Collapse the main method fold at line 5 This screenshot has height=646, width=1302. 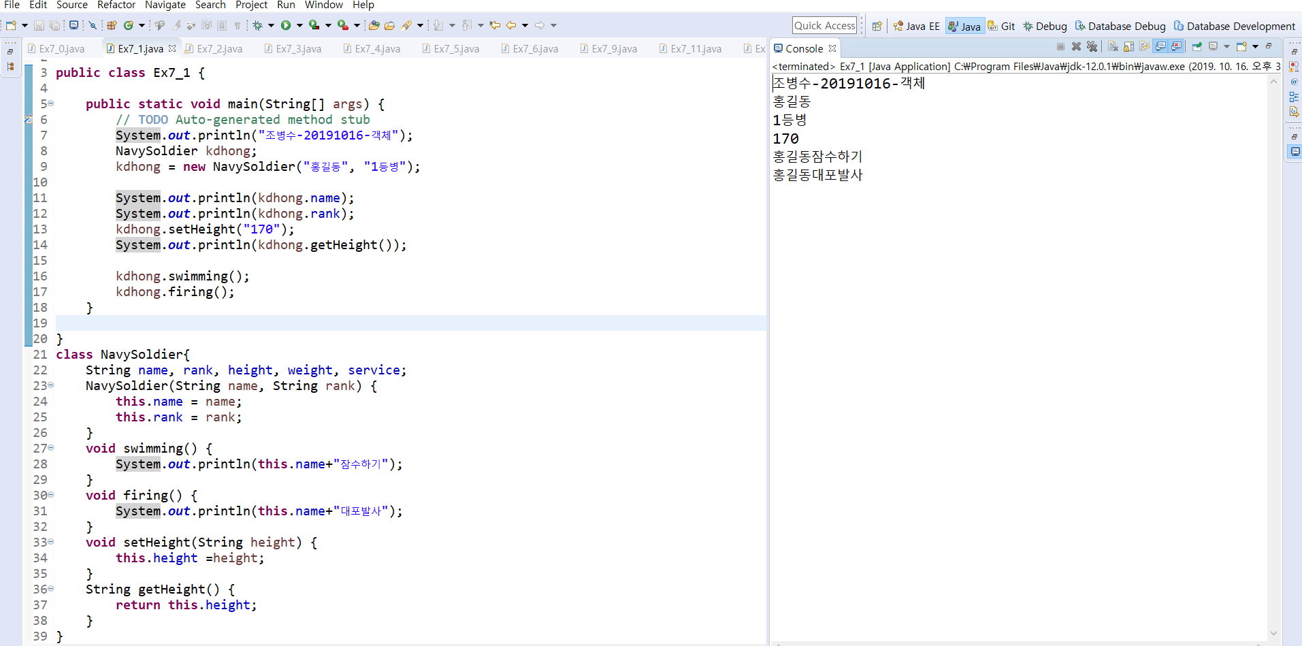pos(50,103)
